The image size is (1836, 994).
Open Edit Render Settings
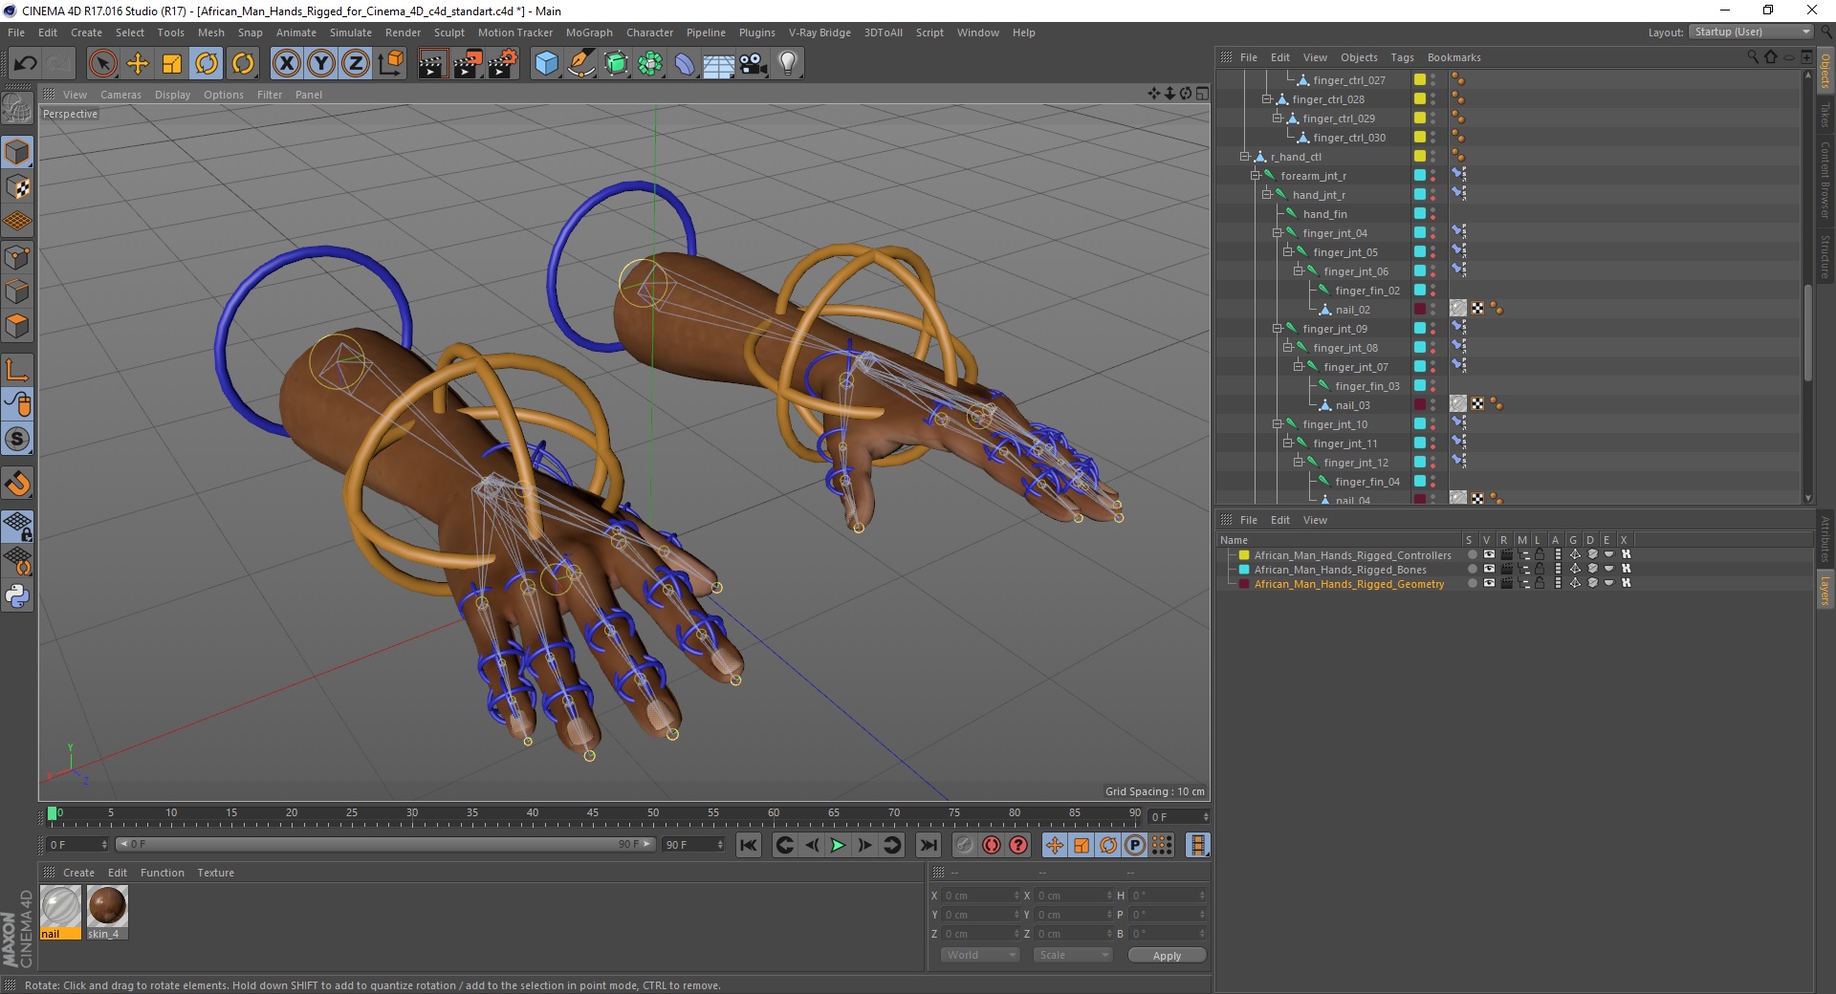pyautogui.click(x=502, y=64)
